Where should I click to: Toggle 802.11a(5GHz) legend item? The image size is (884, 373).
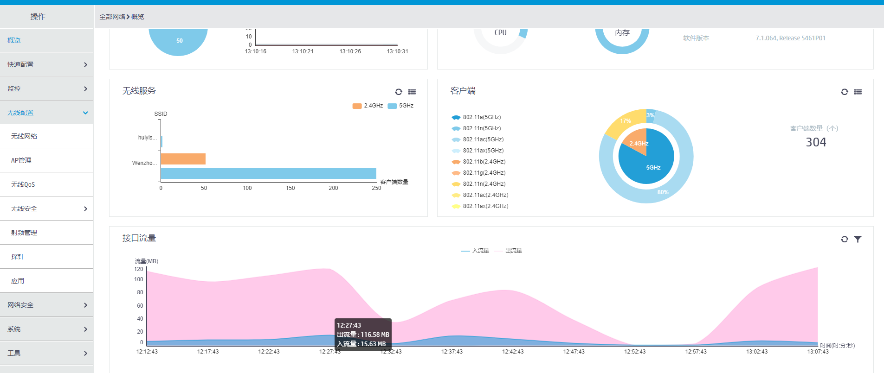(476, 117)
